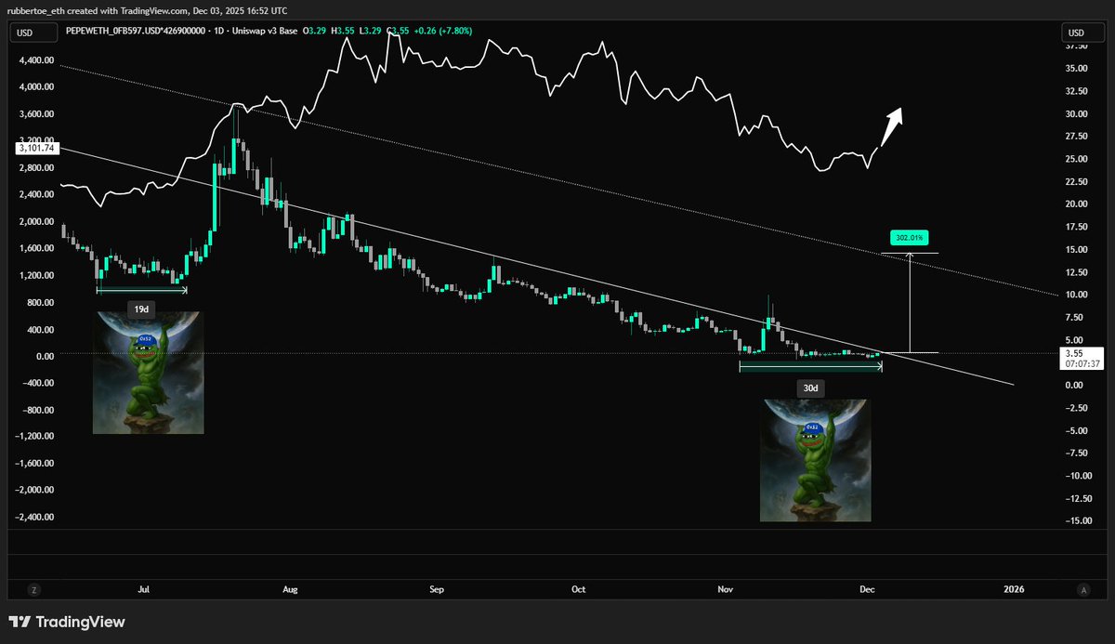
Task: Open the right USD currency selector
Action: click(1082, 33)
